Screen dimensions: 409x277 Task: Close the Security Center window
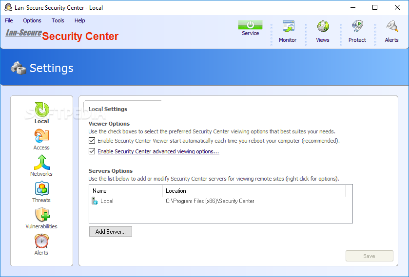(x=397, y=8)
